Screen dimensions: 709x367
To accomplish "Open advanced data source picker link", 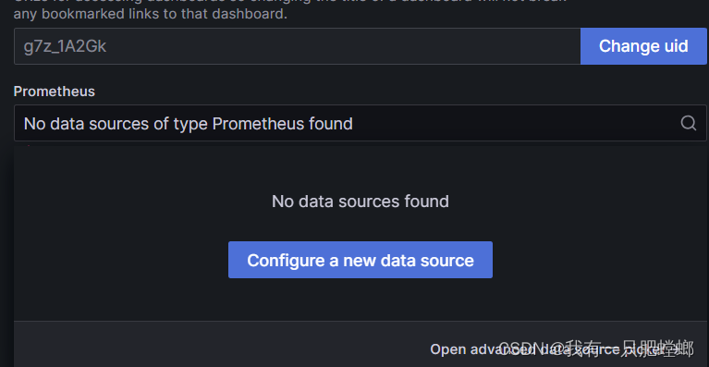I will 561,349.
